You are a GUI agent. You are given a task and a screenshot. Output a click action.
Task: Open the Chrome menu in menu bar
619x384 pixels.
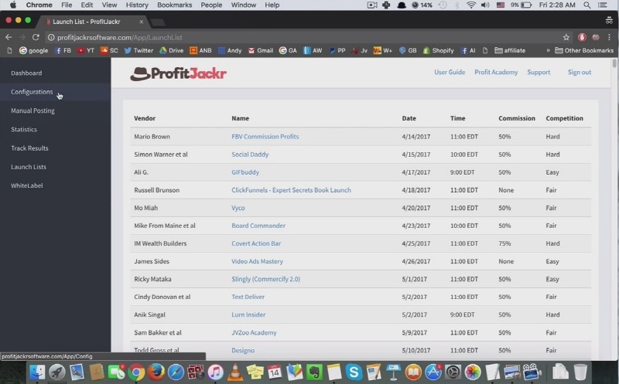tap(39, 5)
